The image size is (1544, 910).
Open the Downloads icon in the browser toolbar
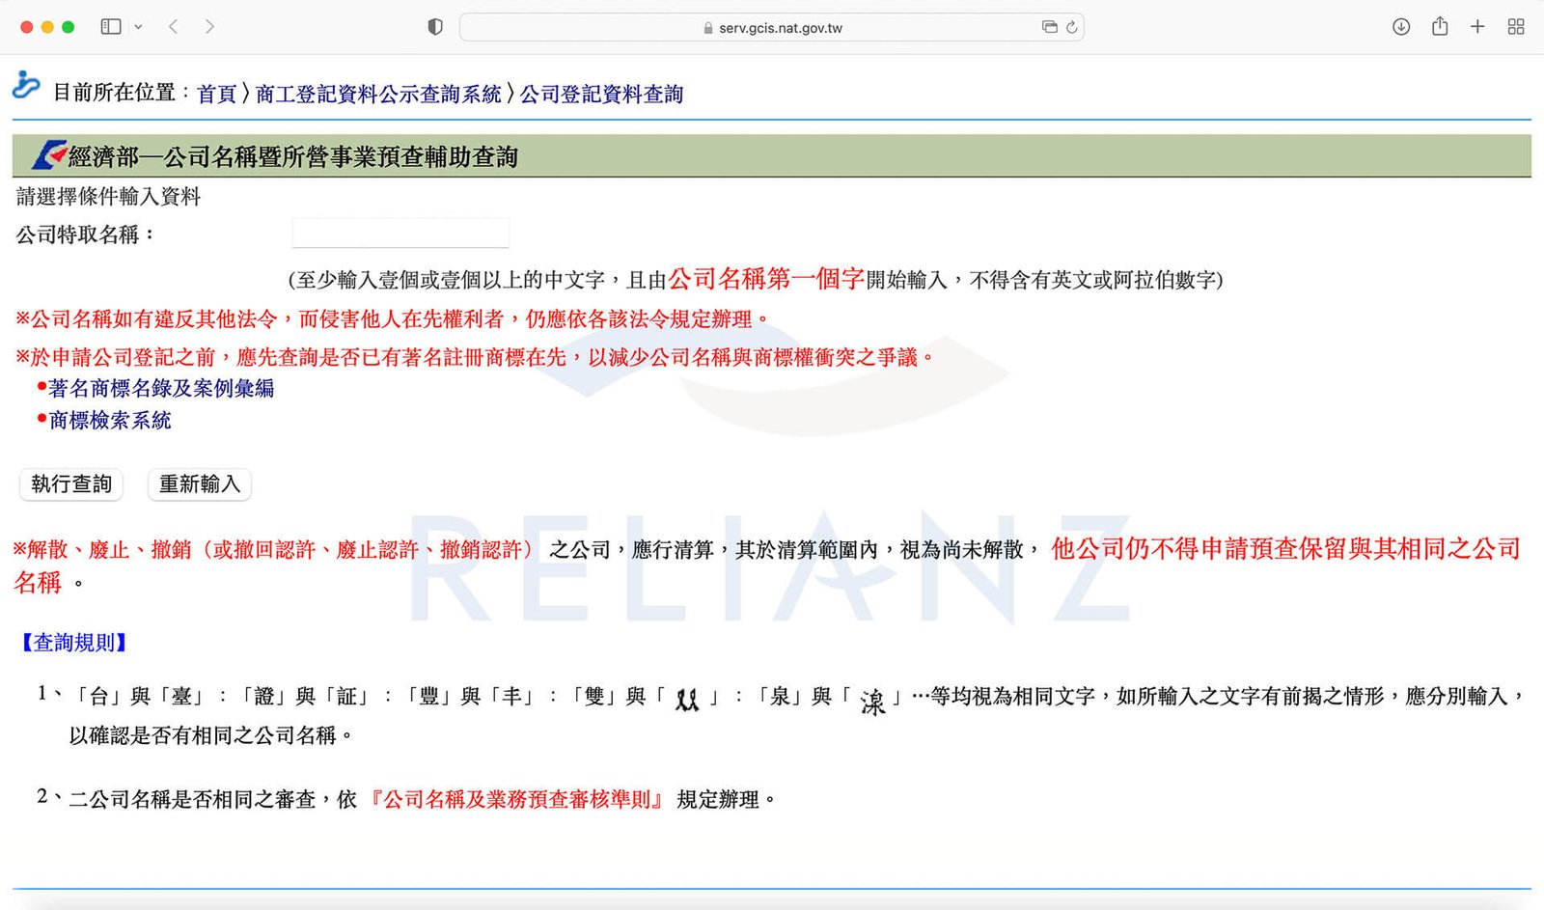[x=1399, y=26]
